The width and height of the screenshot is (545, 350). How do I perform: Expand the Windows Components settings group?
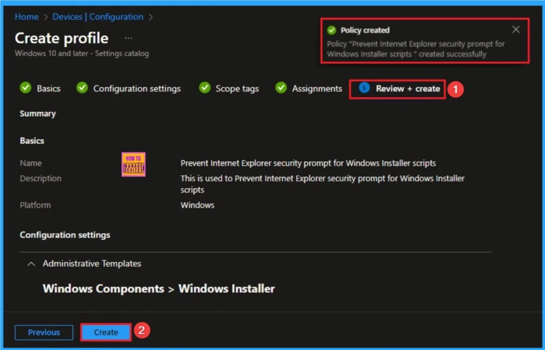[104, 288]
